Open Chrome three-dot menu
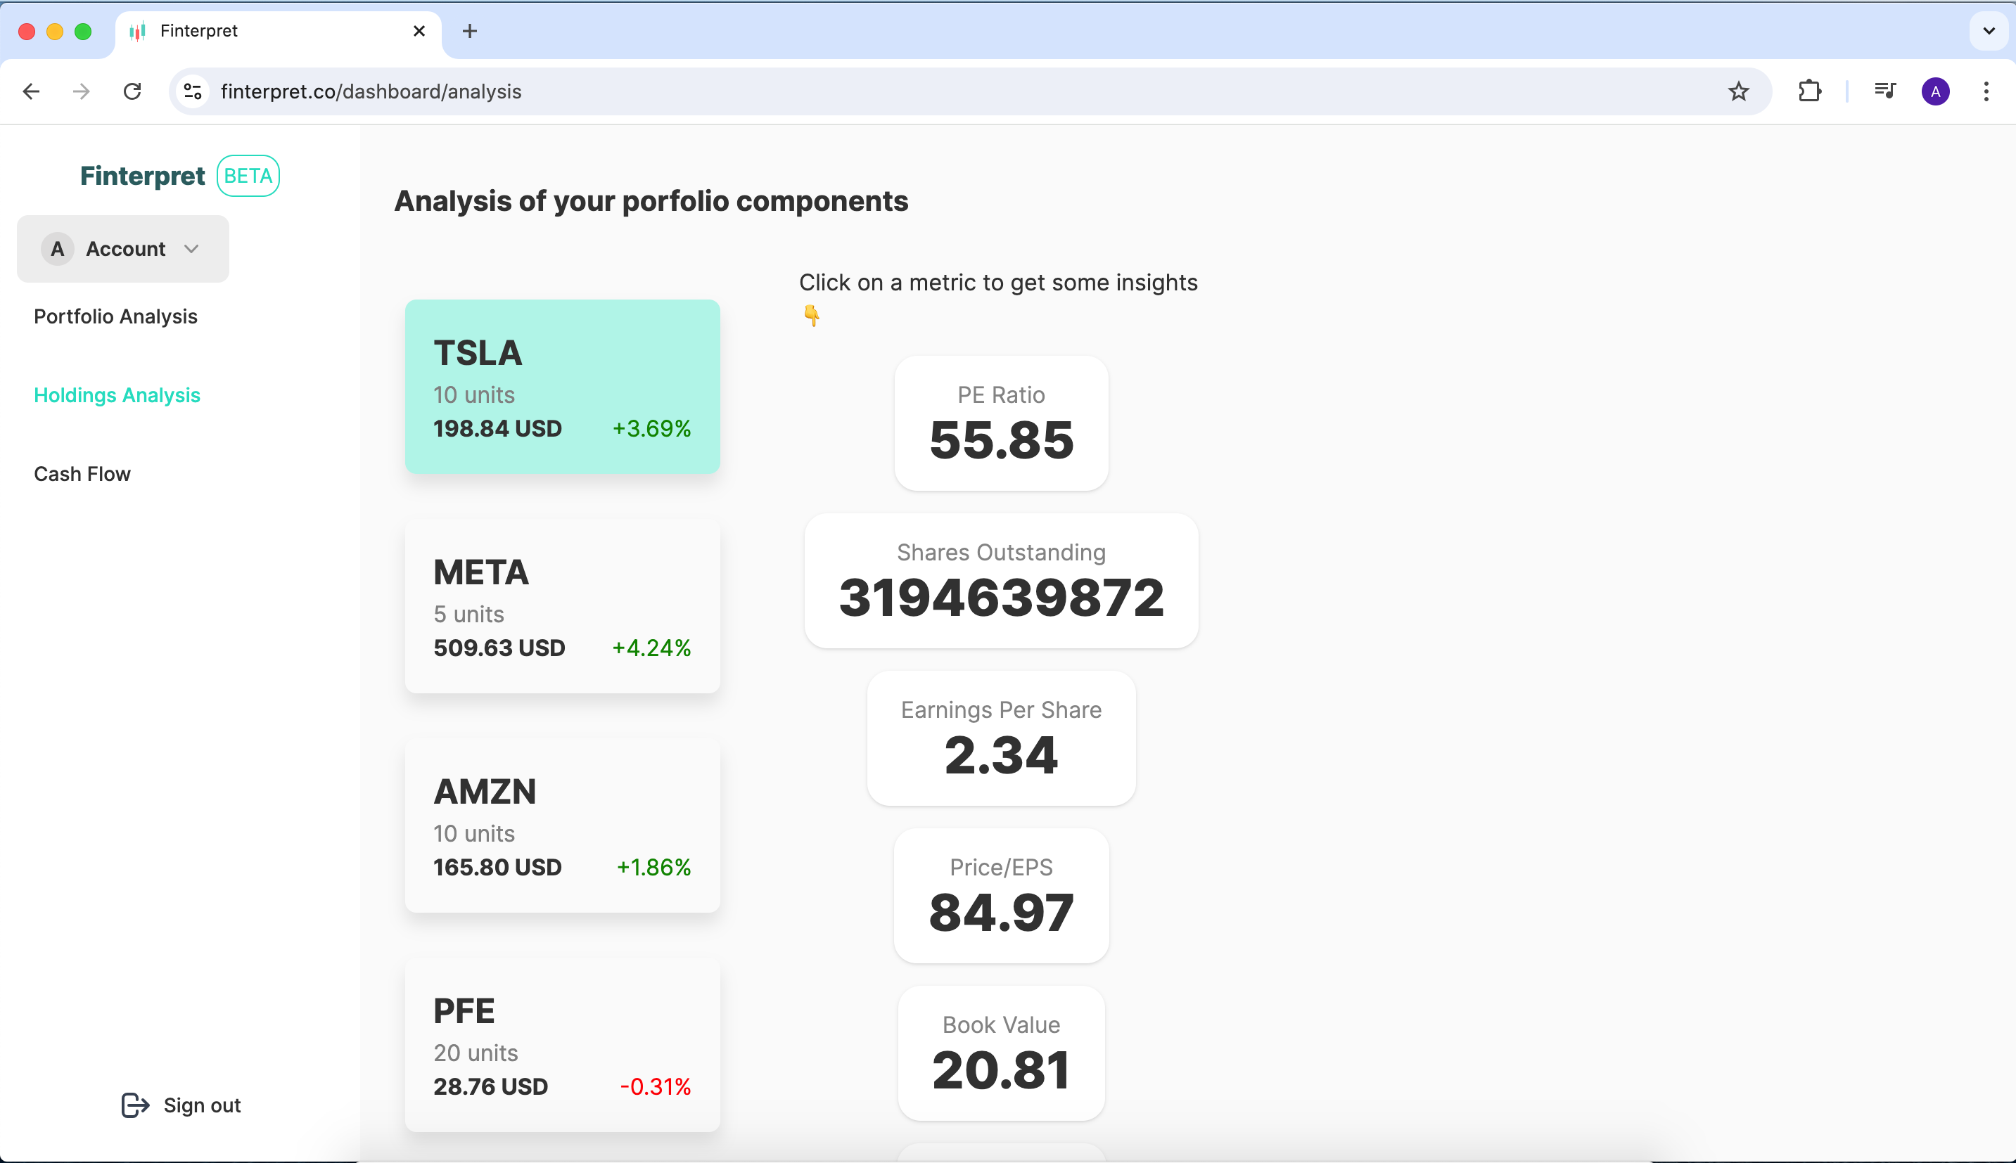Image resolution: width=2016 pixels, height=1163 pixels. pyautogui.click(x=1986, y=92)
